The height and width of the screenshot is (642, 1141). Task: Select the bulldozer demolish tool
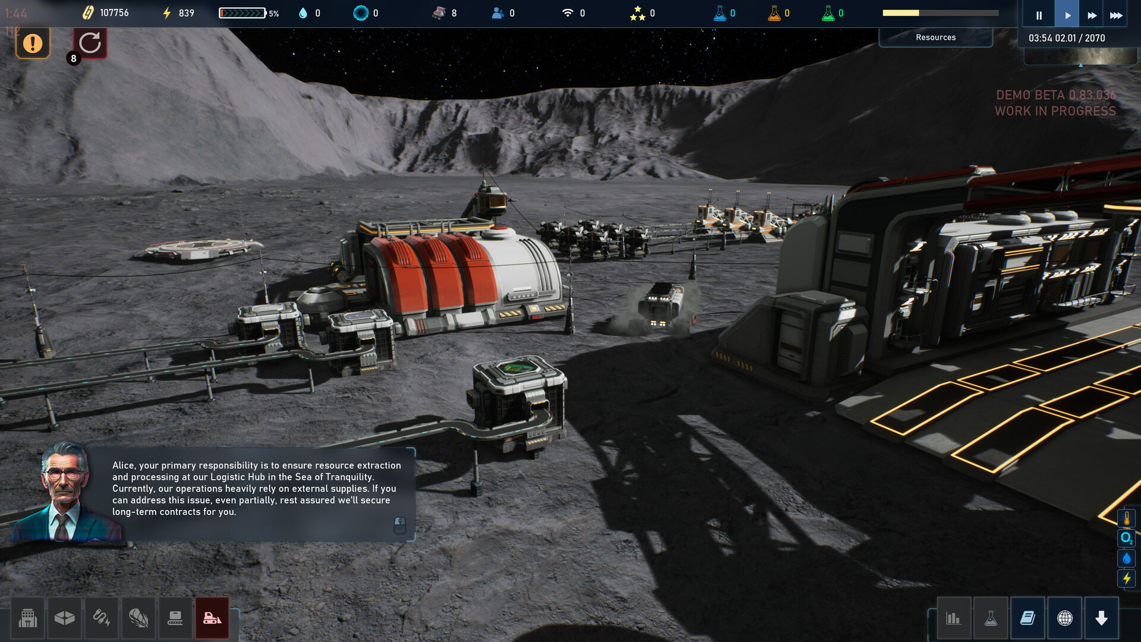click(x=212, y=618)
